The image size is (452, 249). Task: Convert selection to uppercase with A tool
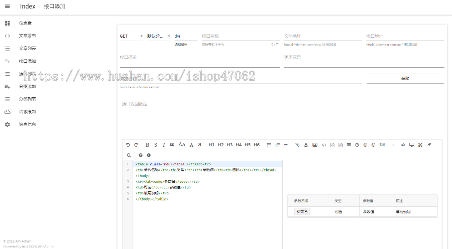[x=191, y=145]
